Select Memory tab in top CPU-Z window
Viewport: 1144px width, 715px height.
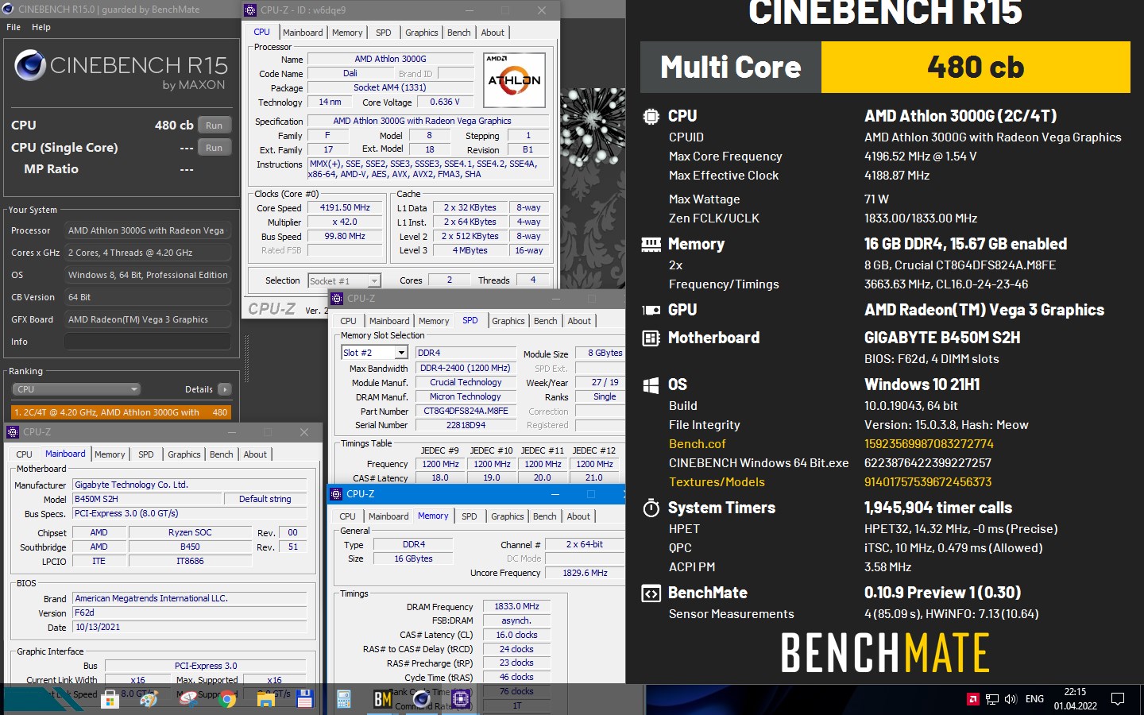347,33
